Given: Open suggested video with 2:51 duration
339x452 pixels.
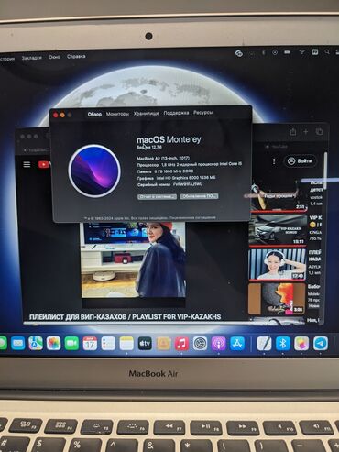Looking at the screenshot, I should (278, 196).
